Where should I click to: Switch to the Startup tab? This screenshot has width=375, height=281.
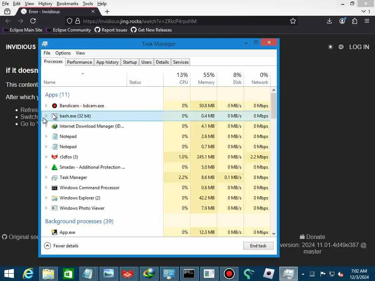coord(130,62)
